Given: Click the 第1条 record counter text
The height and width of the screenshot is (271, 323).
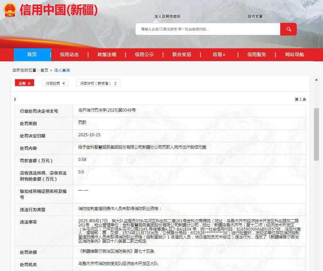Looking at the screenshot, I should pos(300,100).
